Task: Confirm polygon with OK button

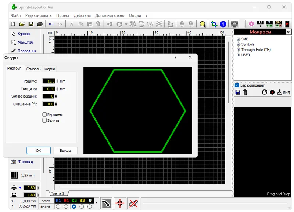Action: (39, 150)
